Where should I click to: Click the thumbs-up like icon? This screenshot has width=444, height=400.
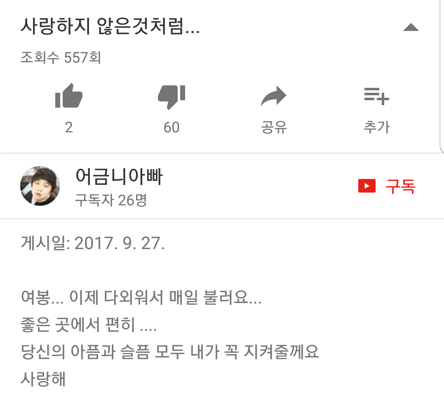pyautogui.click(x=69, y=96)
